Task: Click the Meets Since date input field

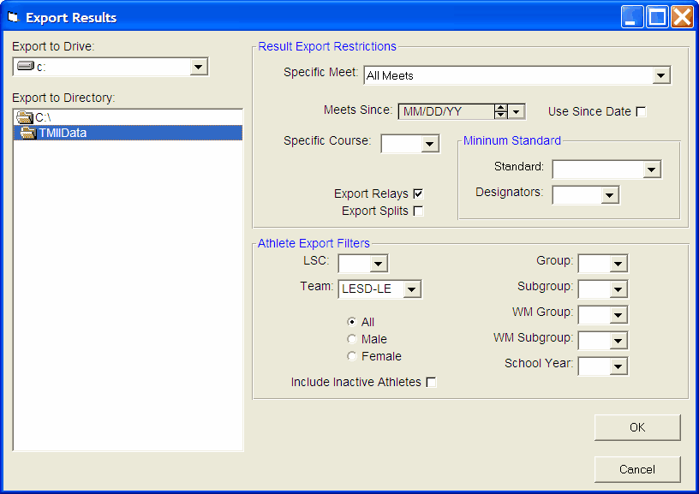Action: [x=445, y=111]
